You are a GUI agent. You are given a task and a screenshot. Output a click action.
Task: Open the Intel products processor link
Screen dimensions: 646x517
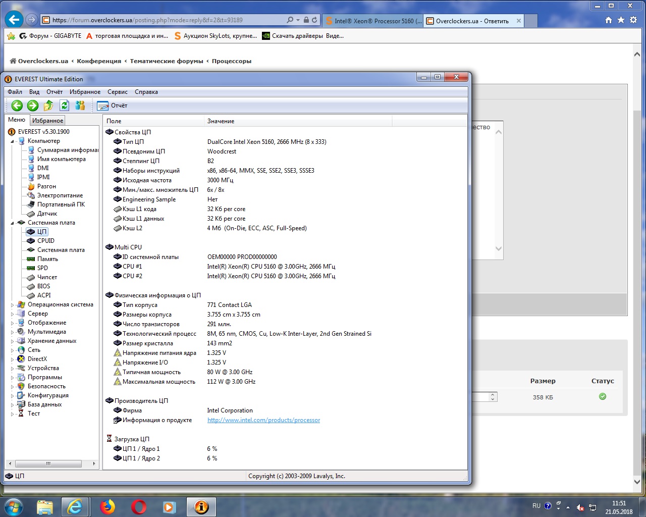(x=263, y=420)
